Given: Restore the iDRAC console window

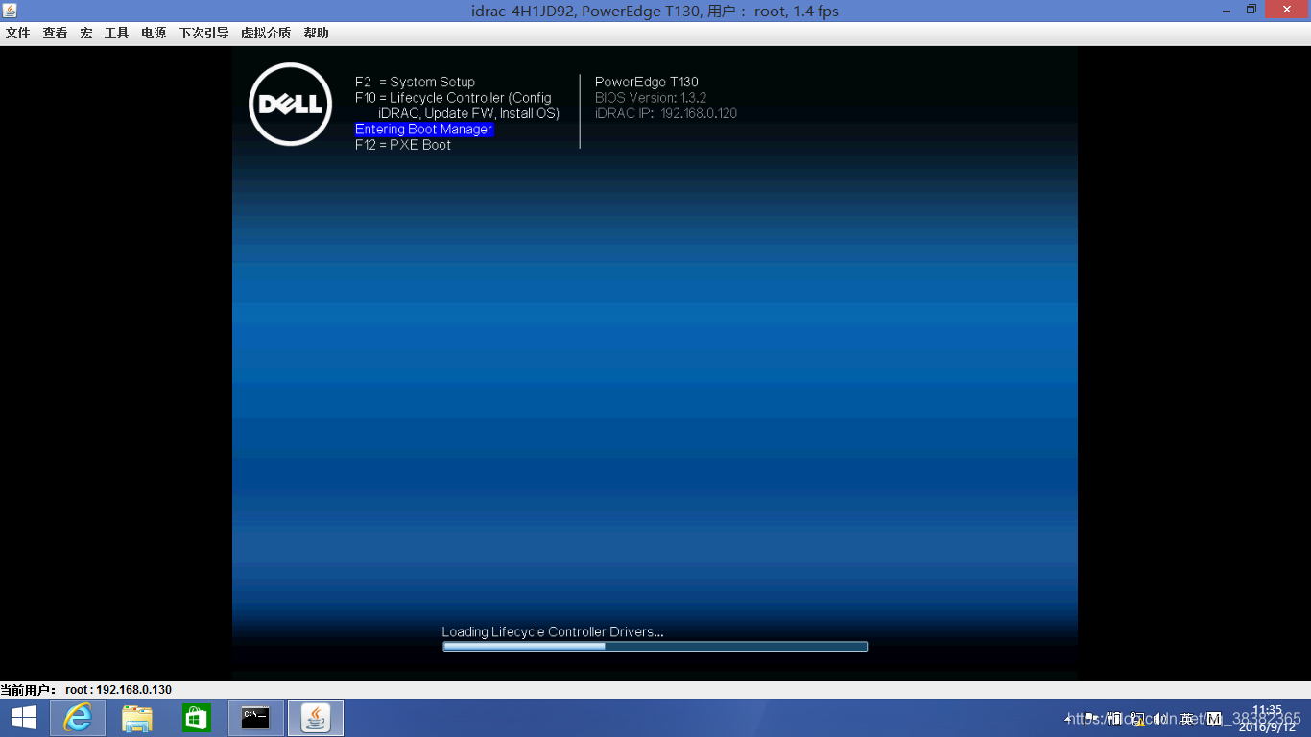Looking at the screenshot, I should (1251, 10).
